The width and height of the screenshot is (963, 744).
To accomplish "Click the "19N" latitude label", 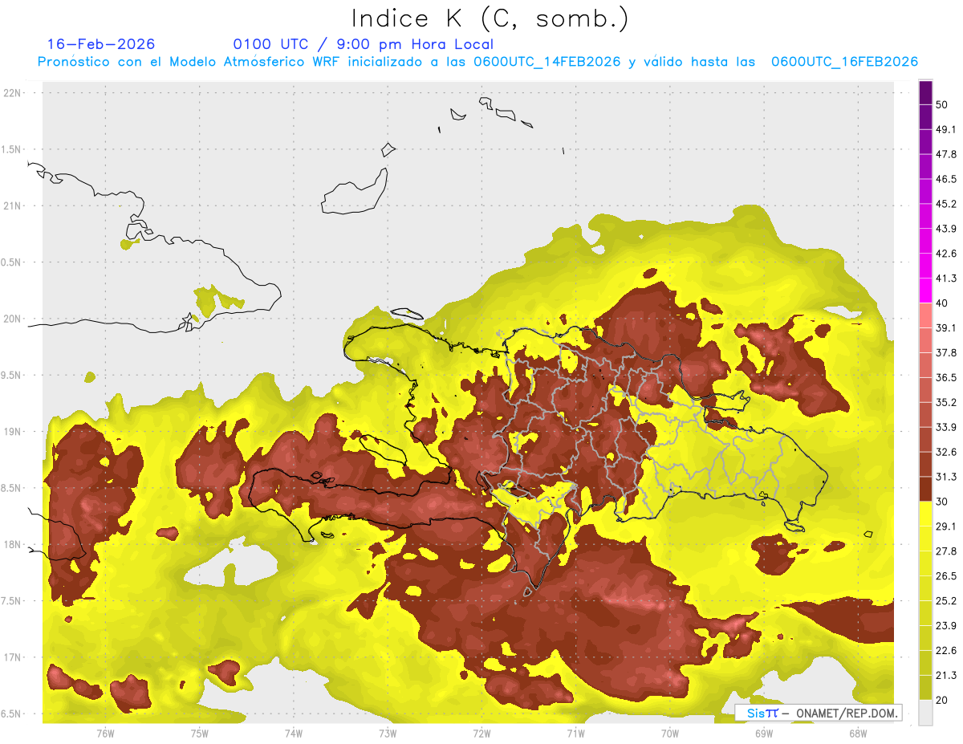I will coord(12,432).
